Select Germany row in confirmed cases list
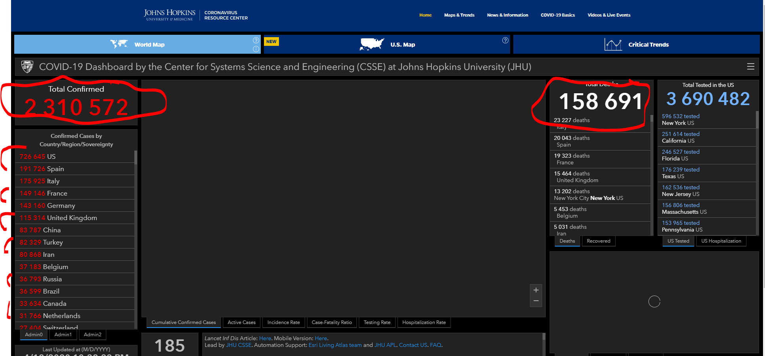Screen dimensions: 765x356 [75, 205]
